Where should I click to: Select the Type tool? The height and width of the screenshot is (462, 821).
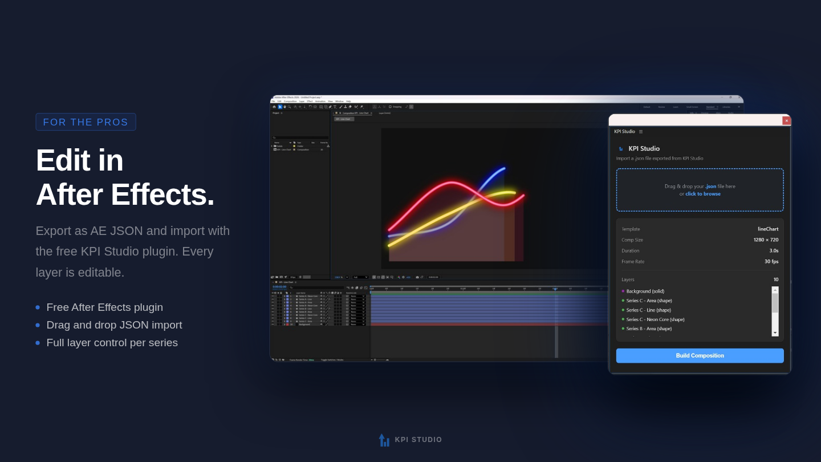[335, 107]
